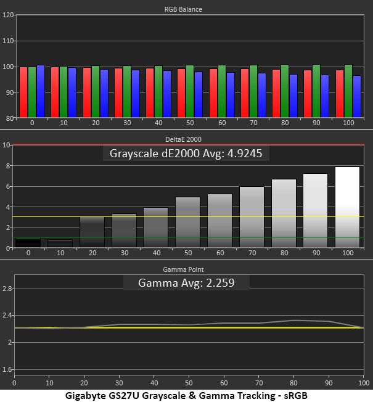
Task: Select the 30 bar in DeltaE chart
Action: pyautogui.click(x=124, y=231)
